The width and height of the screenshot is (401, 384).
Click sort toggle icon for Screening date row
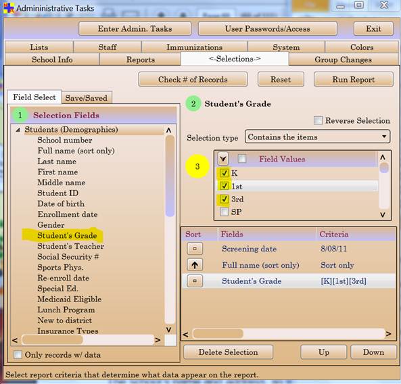click(195, 249)
